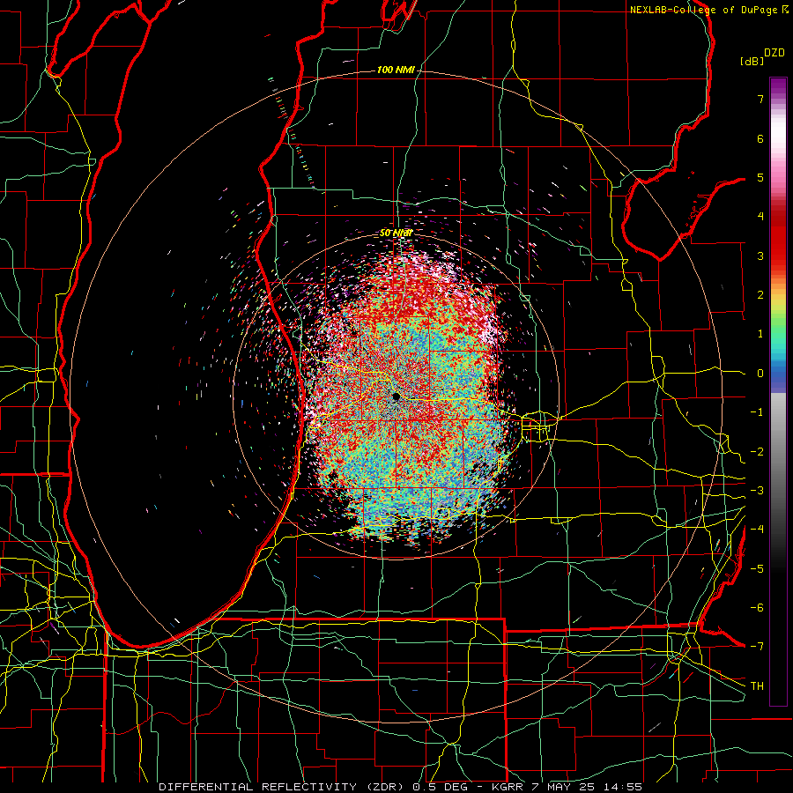
Task: Click the TH threshold label on the scale
Action: point(757,686)
